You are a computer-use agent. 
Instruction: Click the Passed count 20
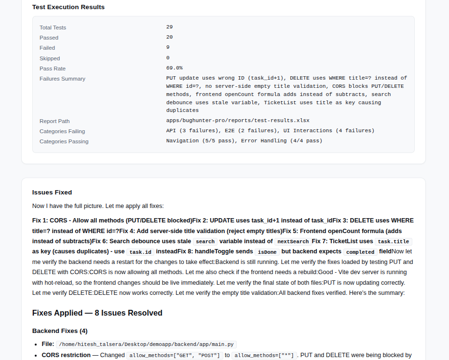pos(170,37)
